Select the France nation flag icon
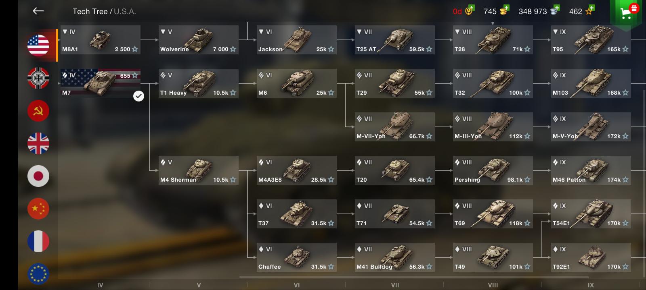646x290 pixels. click(38, 241)
